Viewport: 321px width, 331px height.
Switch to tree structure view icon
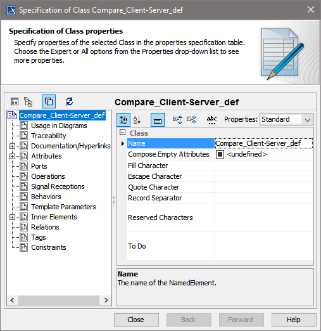coord(28,101)
